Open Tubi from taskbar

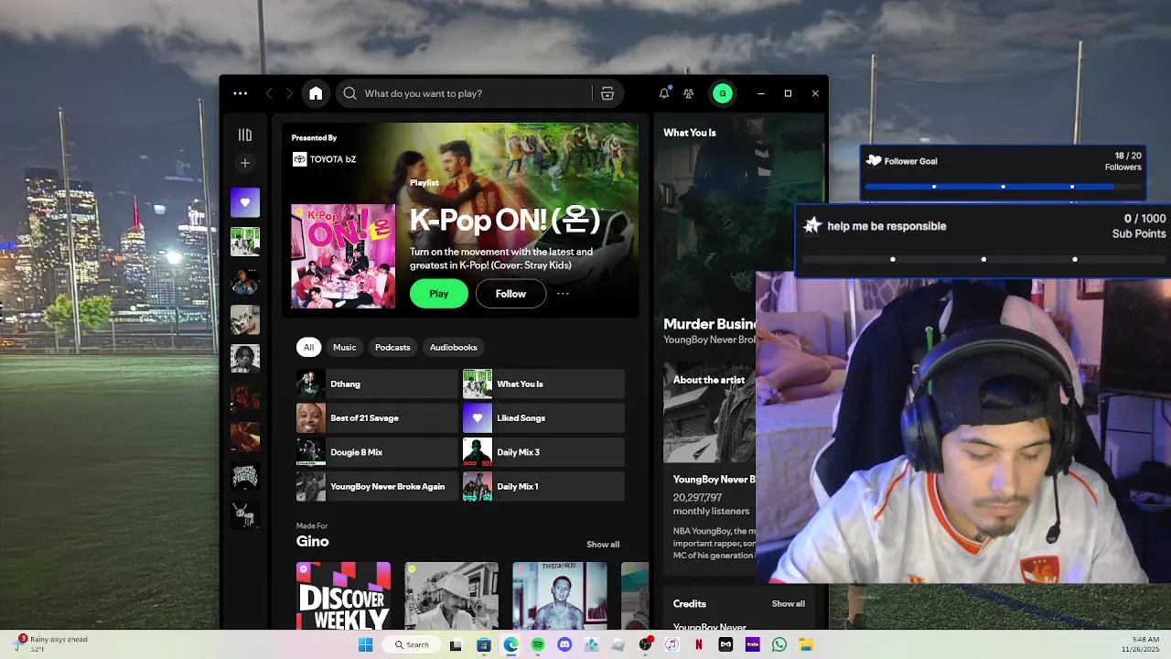752,645
